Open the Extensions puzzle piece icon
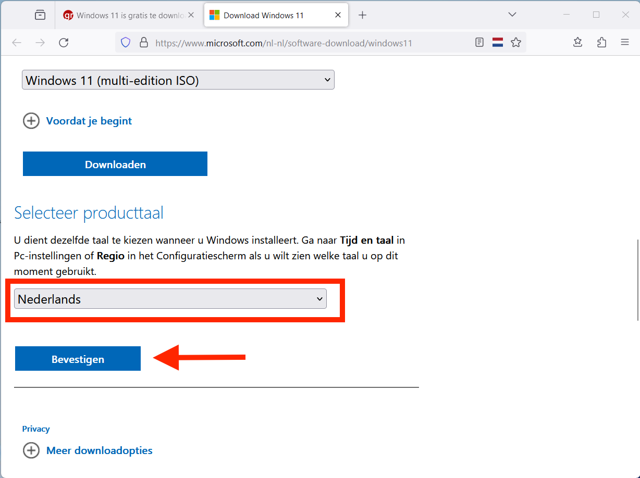The image size is (640, 478). [601, 43]
